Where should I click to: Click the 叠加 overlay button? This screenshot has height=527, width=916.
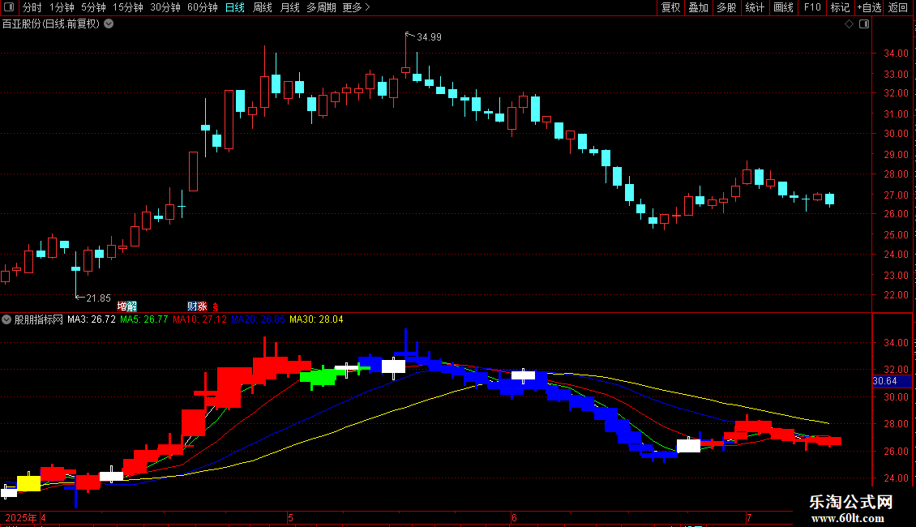[x=699, y=7]
